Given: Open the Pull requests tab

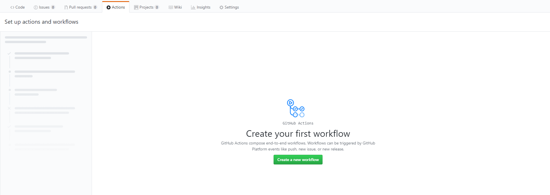Looking at the screenshot, I should 80,7.
